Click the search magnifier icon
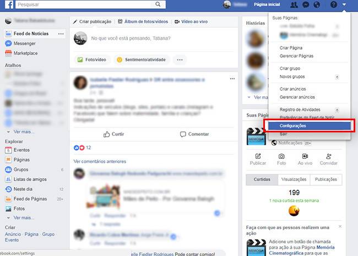358x256 pixels. (x=158, y=4)
